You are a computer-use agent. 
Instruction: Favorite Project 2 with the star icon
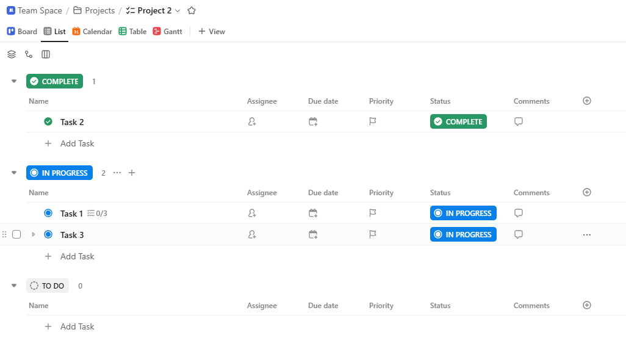pyautogui.click(x=192, y=10)
